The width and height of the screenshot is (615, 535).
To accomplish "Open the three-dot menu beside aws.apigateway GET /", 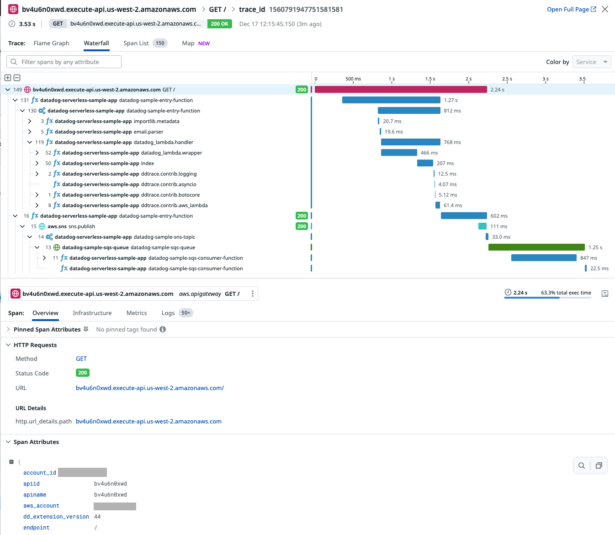I will (x=252, y=294).
